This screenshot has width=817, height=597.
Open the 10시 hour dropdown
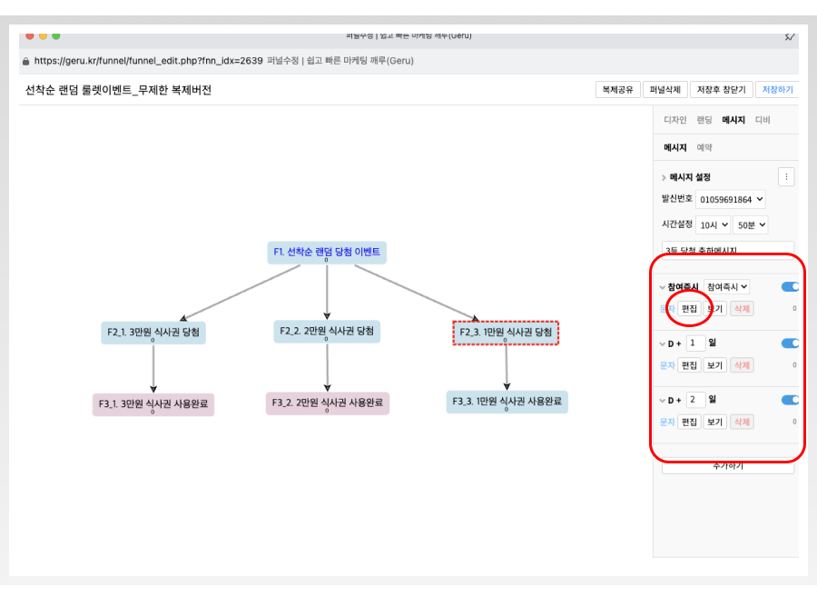(x=713, y=224)
